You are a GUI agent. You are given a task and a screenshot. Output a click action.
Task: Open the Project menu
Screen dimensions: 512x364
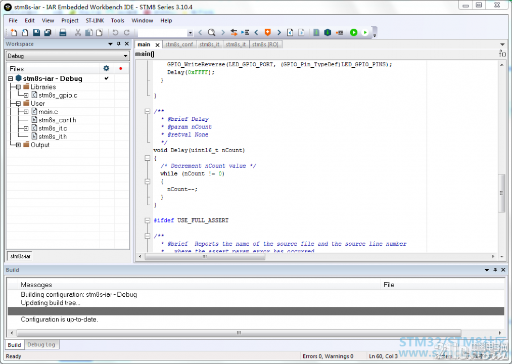pyautogui.click(x=70, y=21)
